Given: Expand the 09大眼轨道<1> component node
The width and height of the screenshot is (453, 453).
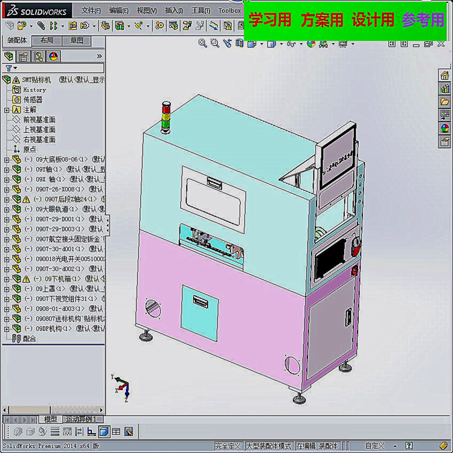Looking at the screenshot, I should [x=7, y=210].
